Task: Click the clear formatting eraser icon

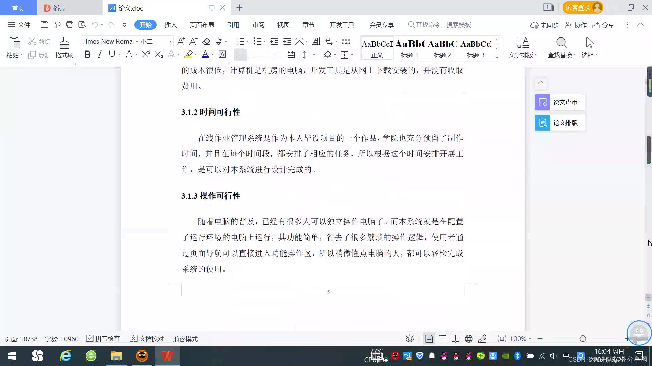Action: click(206, 41)
